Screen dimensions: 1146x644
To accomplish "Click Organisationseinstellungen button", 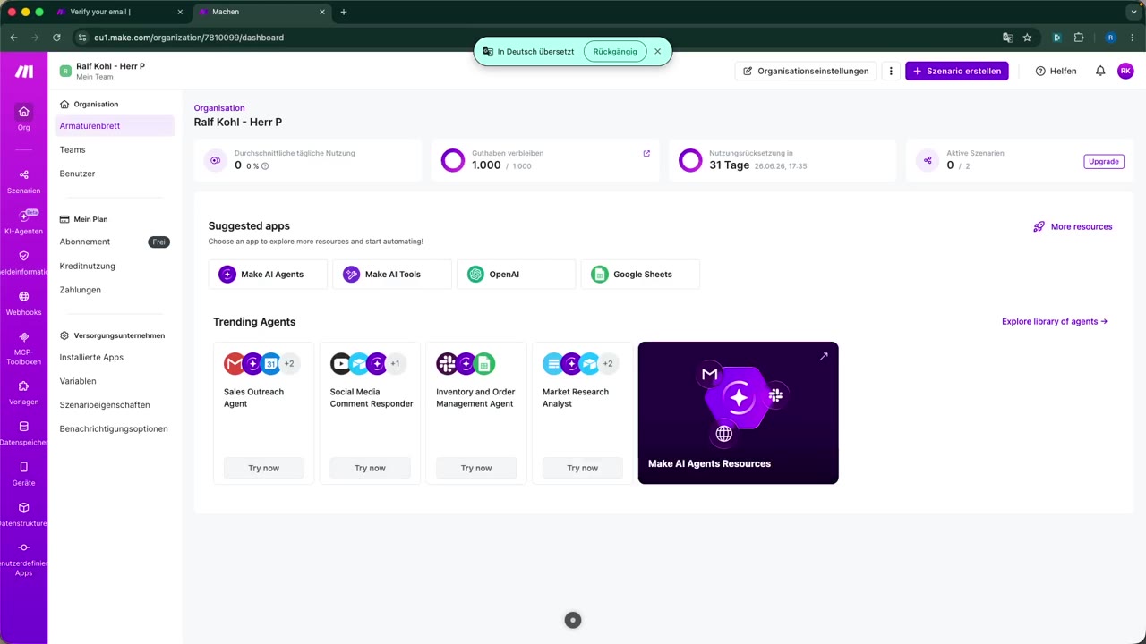I will [806, 71].
